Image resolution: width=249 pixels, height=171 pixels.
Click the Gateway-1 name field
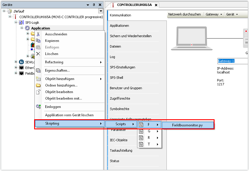(232, 61)
